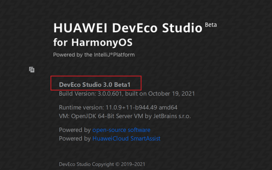The image size is (272, 170).
Task: Click the 'Build Version:' label
Action: (77, 94)
